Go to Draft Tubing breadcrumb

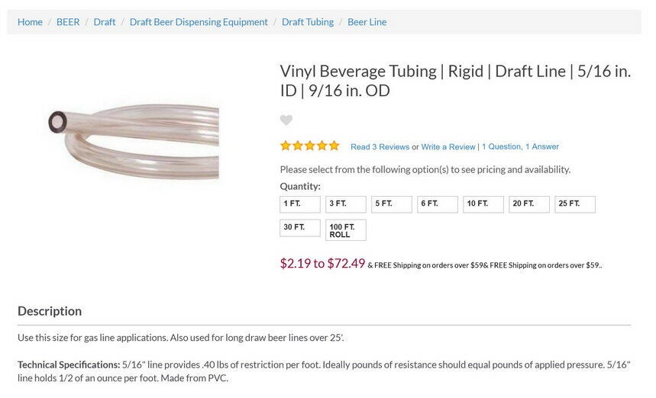click(x=308, y=22)
